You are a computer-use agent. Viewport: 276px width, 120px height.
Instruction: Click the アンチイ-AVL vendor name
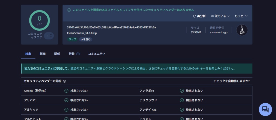point(148,110)
